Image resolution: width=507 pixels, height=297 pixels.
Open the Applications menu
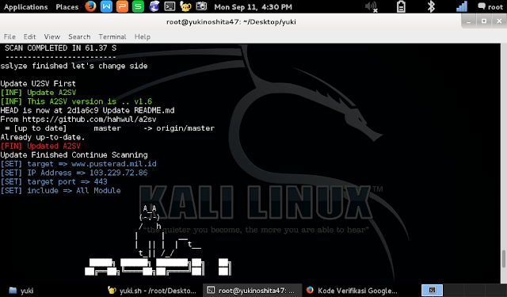[x=25, y=7]
